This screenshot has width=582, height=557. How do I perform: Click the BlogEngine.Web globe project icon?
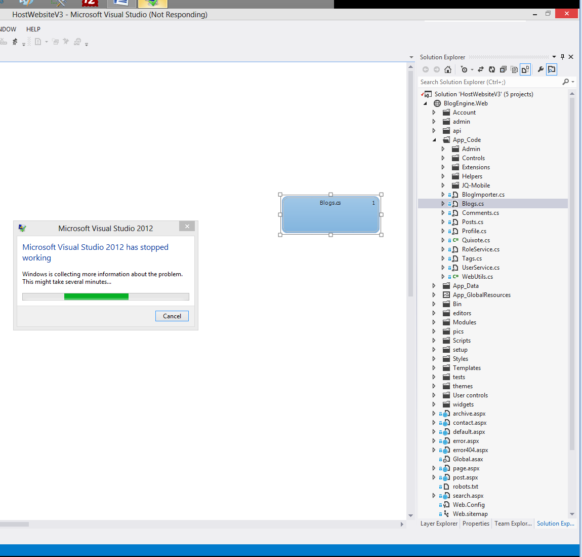coord(437,103)
